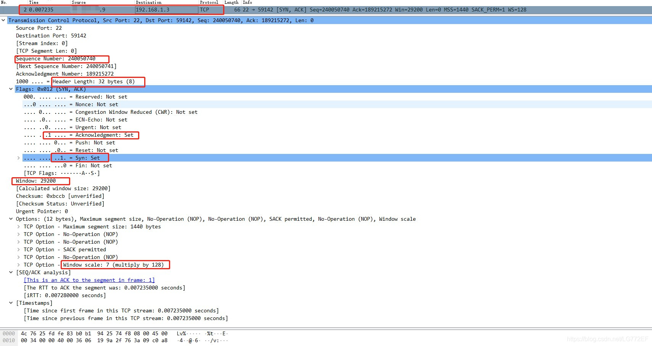Collapse the SEQ/ACK analysis section
Viewport: 652px width, 346px height.
11,272
